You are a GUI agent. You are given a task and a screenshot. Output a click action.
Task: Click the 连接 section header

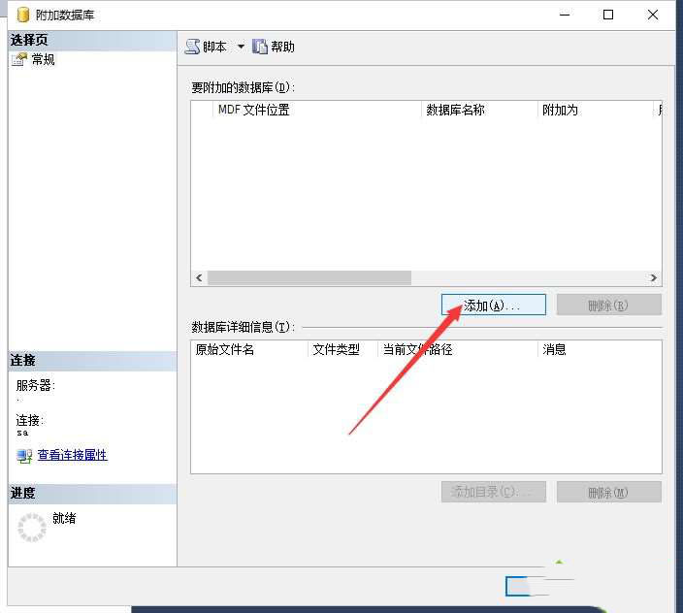(x=92, y=361)
